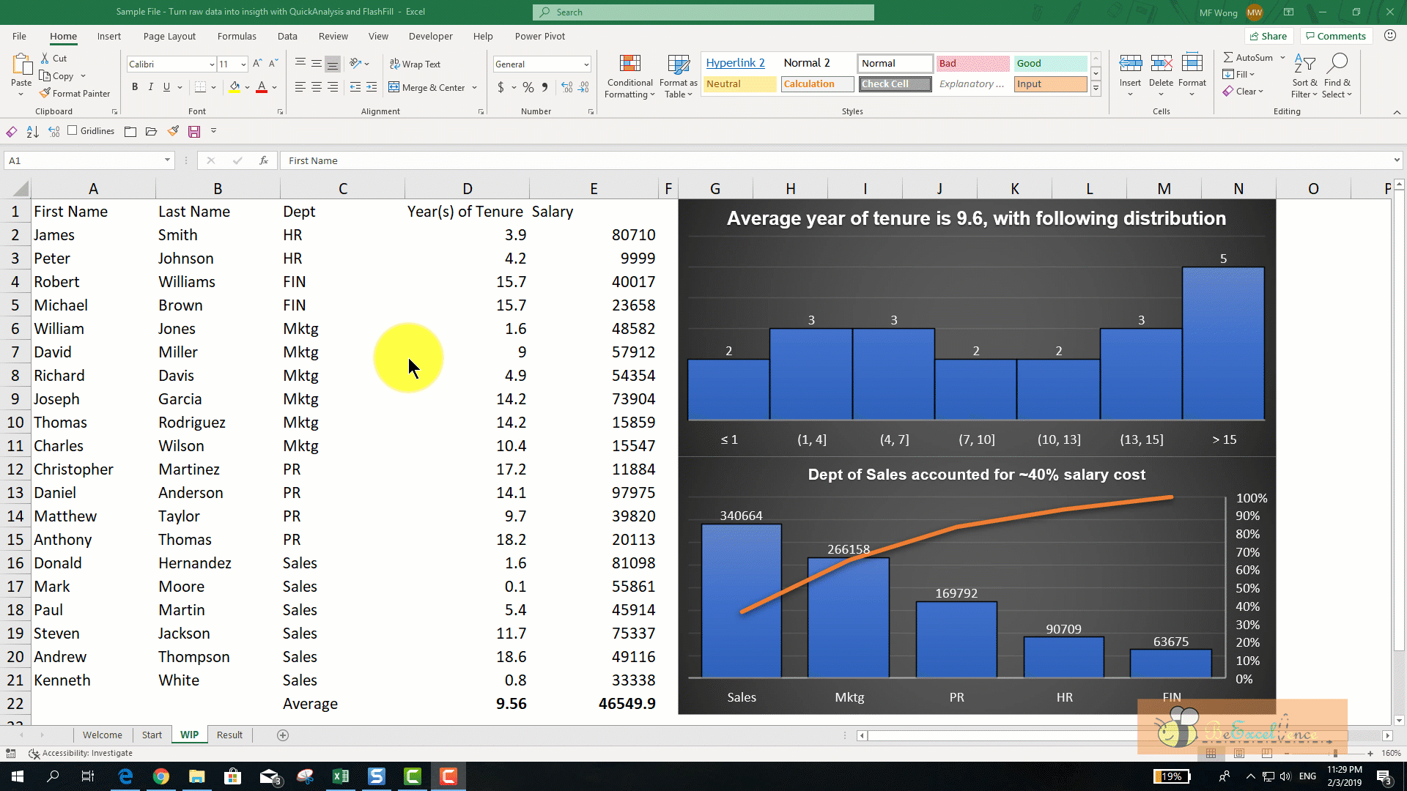Open the General number format dropdown

[x=586, y=64]
